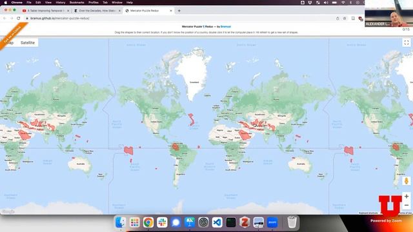Screen dimensions: 413x232
Task: Zoom out on the map
Action: (407, 205)
